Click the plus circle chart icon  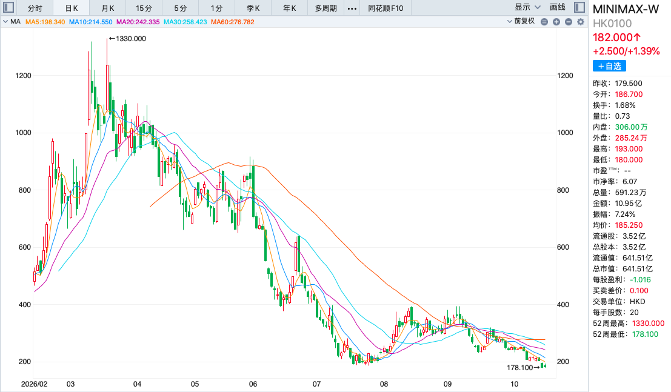click(556, 22)
